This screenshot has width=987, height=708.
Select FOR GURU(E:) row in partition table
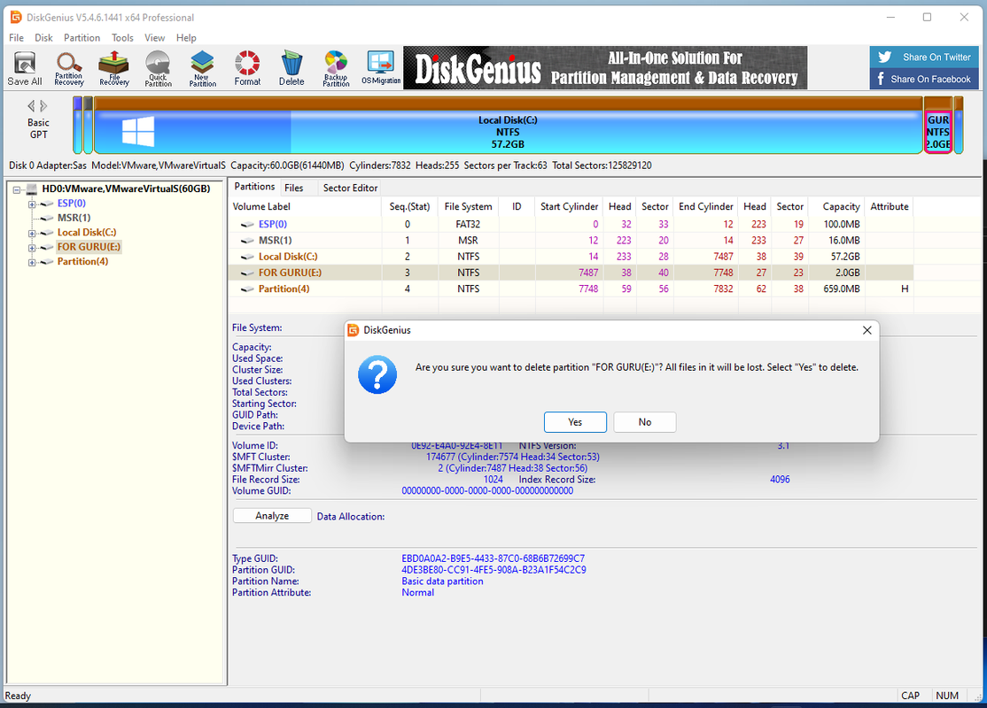pyautogui.click(x=571, y=273)
